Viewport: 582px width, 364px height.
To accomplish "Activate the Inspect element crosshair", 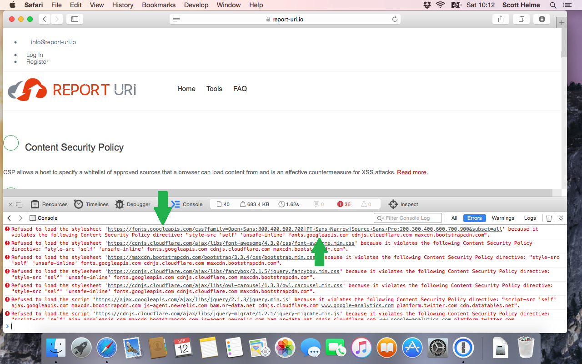I will tap(403, 204).
